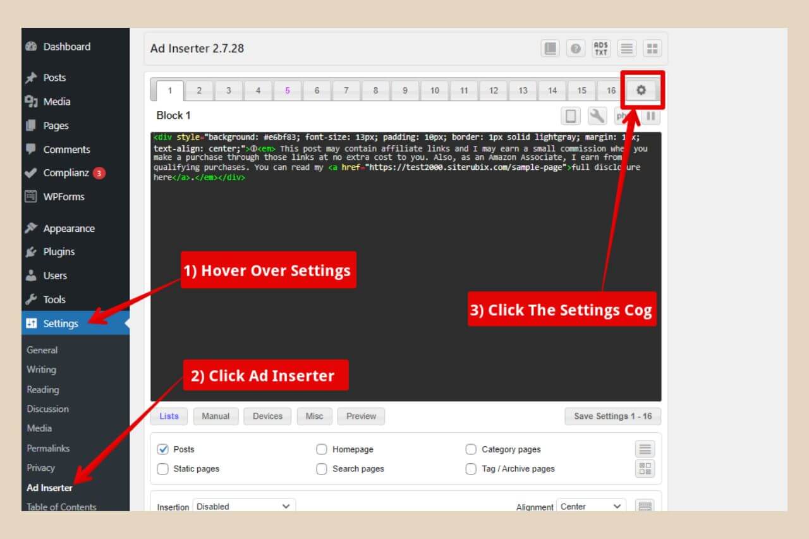Enable the Search pages checkbox

(x=322, y=469)
